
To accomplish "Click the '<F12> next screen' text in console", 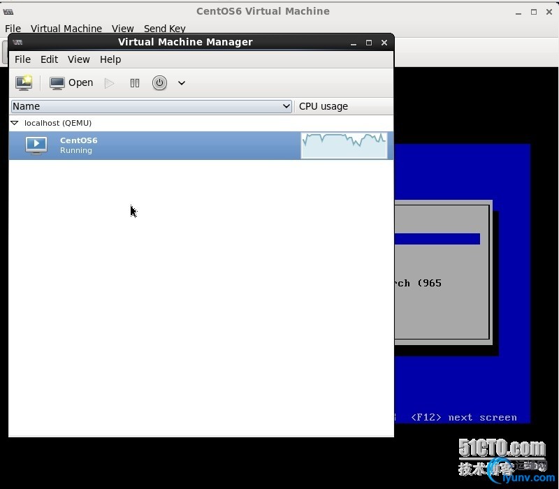I will [x=464, y=417].
